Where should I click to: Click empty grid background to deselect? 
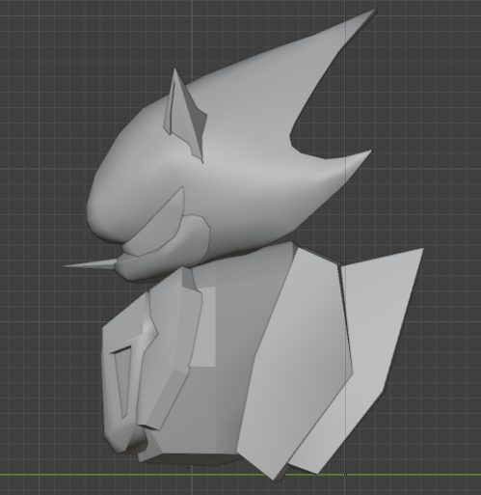(x=48, y=96)
